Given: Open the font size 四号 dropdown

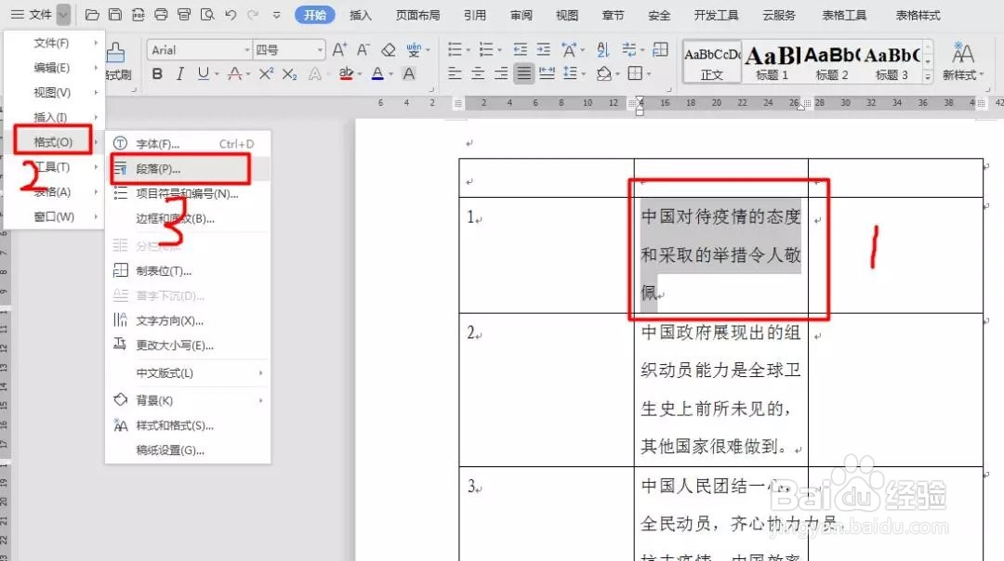Looking at the screenshot, I should (320, 50).
